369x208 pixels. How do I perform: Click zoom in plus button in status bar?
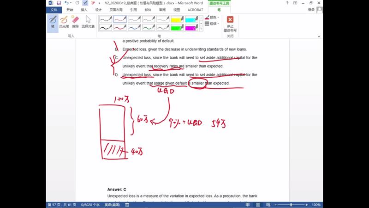point(307,205)
